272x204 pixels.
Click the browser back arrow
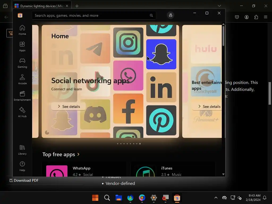[6, 17]
